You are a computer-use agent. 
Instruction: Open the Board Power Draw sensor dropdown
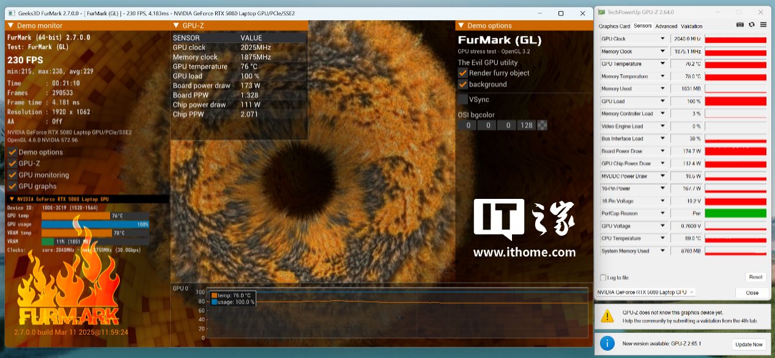pyautogui.click(x=662, y=151)
